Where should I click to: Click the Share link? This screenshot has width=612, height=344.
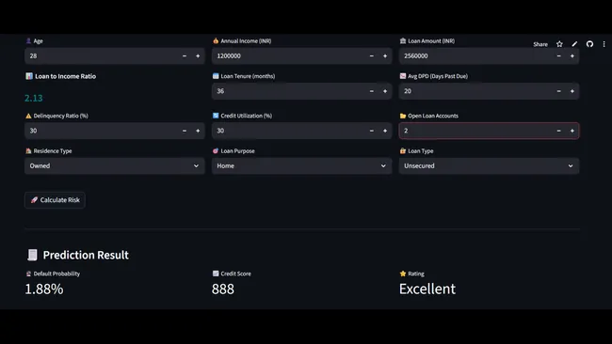[x=540, y=44]
